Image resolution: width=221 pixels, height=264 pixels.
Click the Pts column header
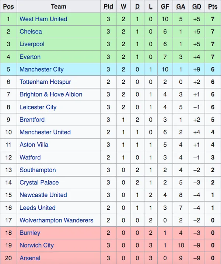tap(213, 7)
